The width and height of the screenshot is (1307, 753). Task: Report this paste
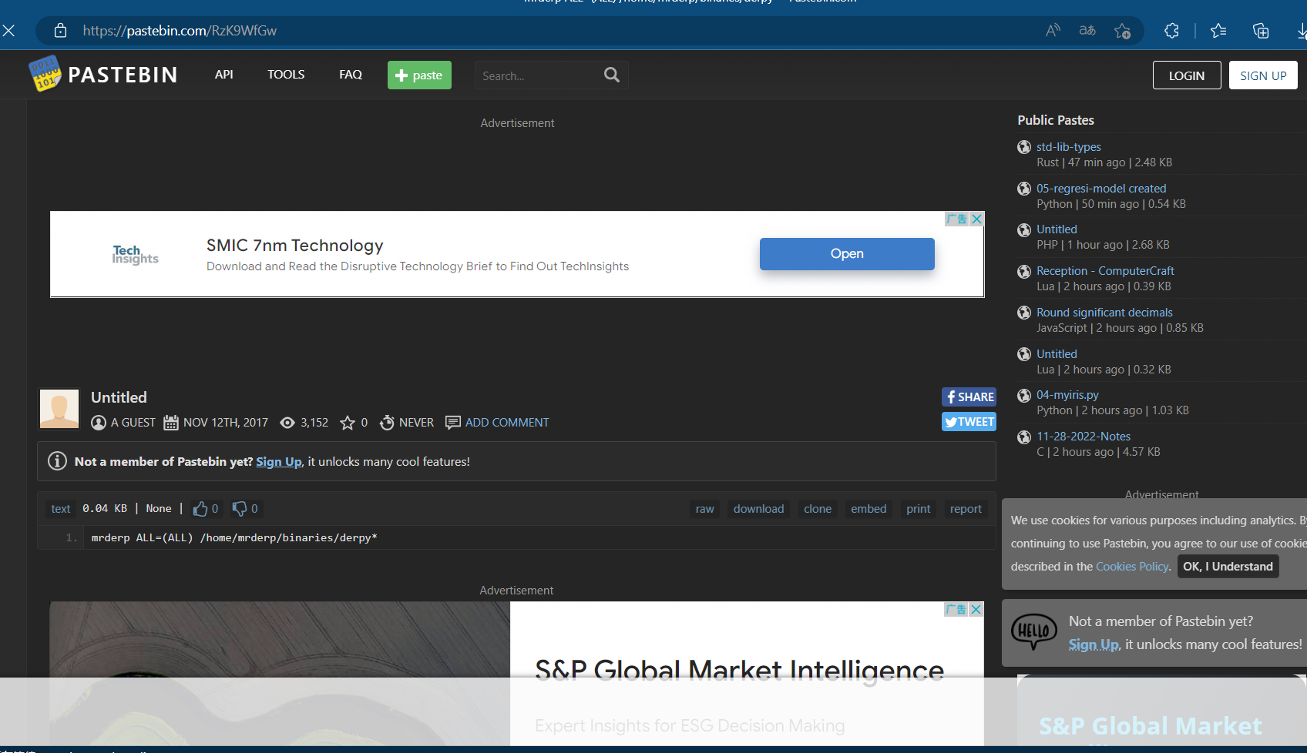[x=966, y=509]
